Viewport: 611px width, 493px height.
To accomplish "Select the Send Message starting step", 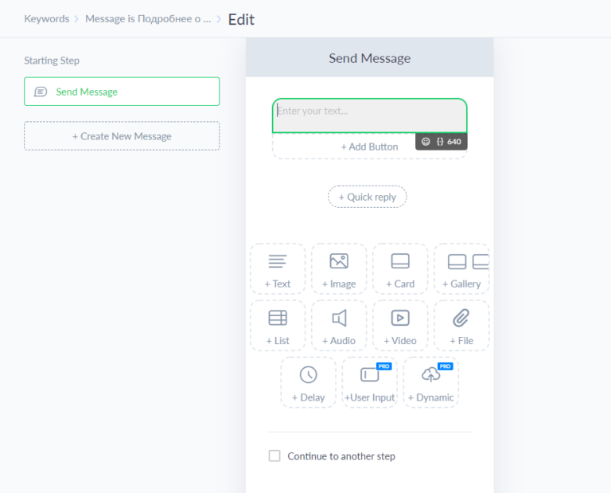I will 122,92.
